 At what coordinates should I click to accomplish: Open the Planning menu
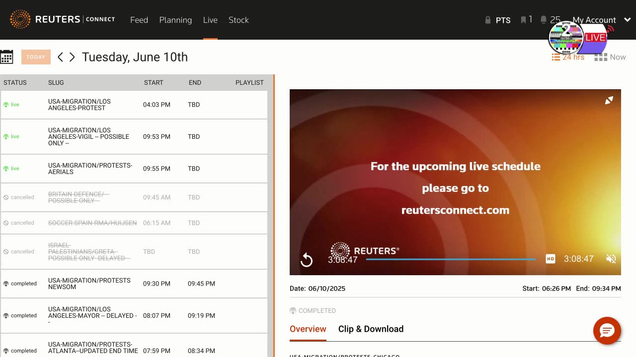175,20
